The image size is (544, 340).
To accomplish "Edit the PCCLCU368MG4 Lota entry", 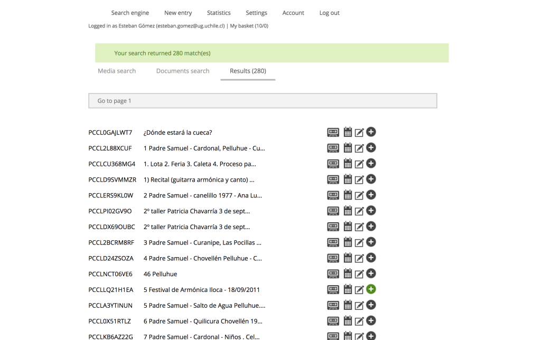I will pyautogui.click(x=359, y=164).
